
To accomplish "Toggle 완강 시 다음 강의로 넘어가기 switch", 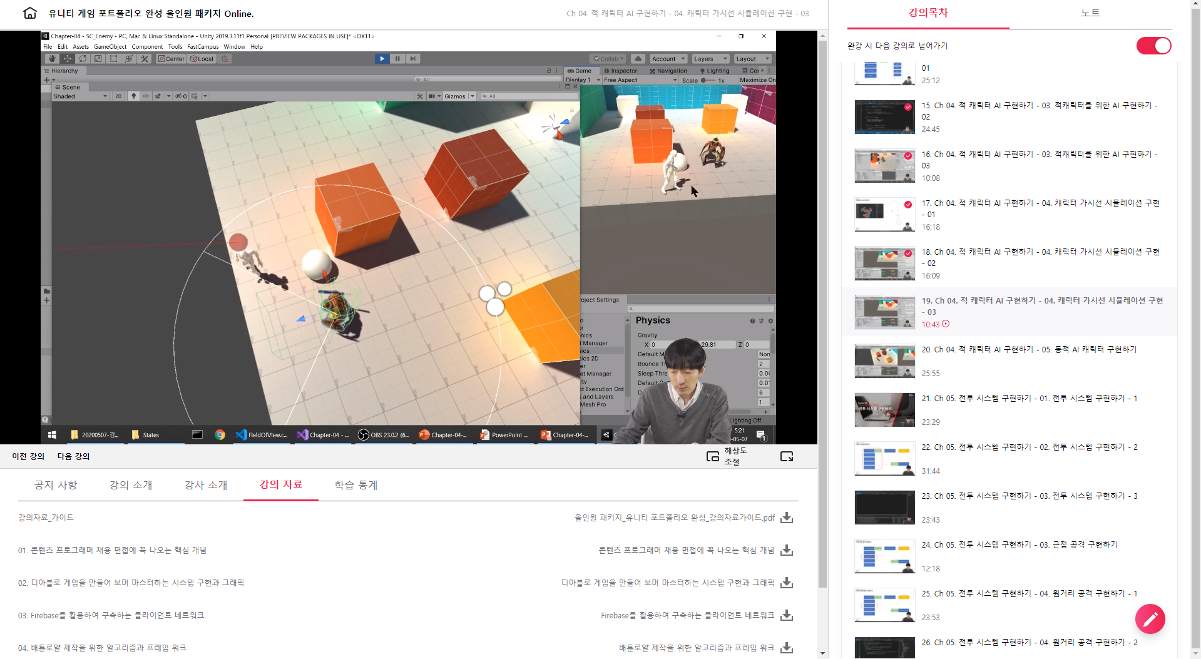I will 1153,46.
